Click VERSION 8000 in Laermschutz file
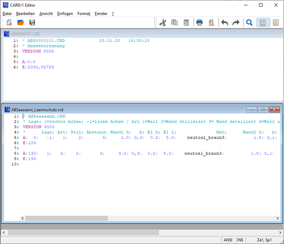 tap(39, 127)
